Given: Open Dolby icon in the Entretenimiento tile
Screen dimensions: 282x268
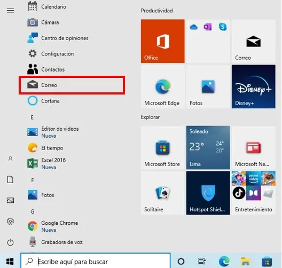Looking at the screenshot, I should pyautogui.click(x=253, y=193).
